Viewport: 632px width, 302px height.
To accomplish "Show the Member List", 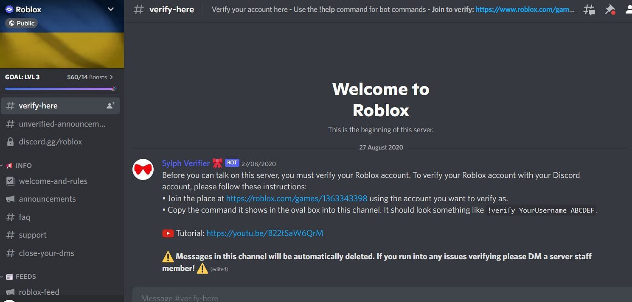I will point(629,9).
